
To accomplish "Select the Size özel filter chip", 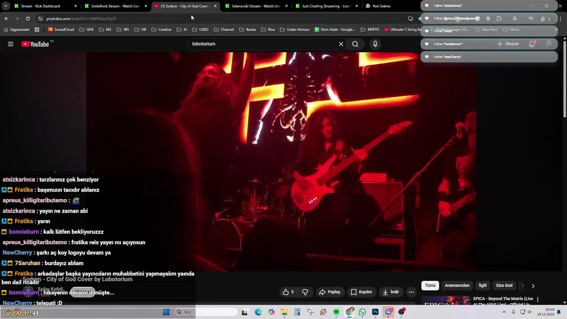I will 504,285.
